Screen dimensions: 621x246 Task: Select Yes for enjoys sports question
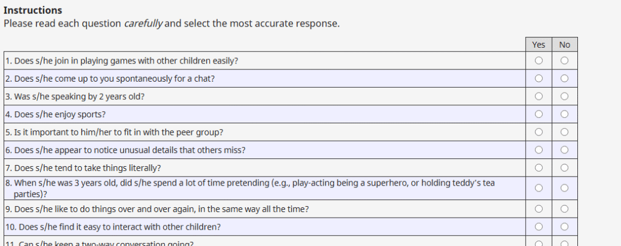[x=538, y=114]
